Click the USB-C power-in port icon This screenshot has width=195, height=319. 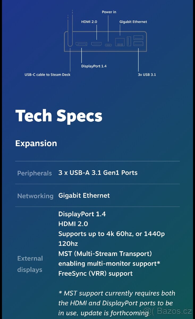pos(108,45)
